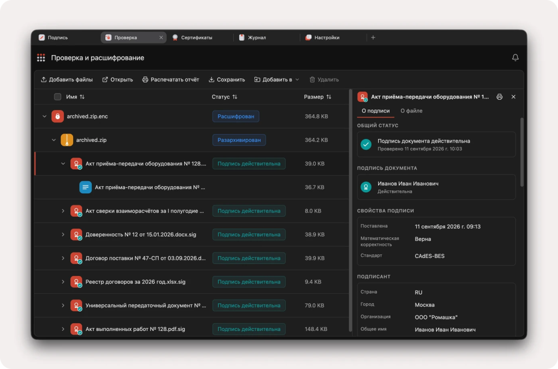Image resolution: width=558 pixels, height=369 pixels.
Task: Open the Добавить в dropdown menu
Action: [276, 79]
